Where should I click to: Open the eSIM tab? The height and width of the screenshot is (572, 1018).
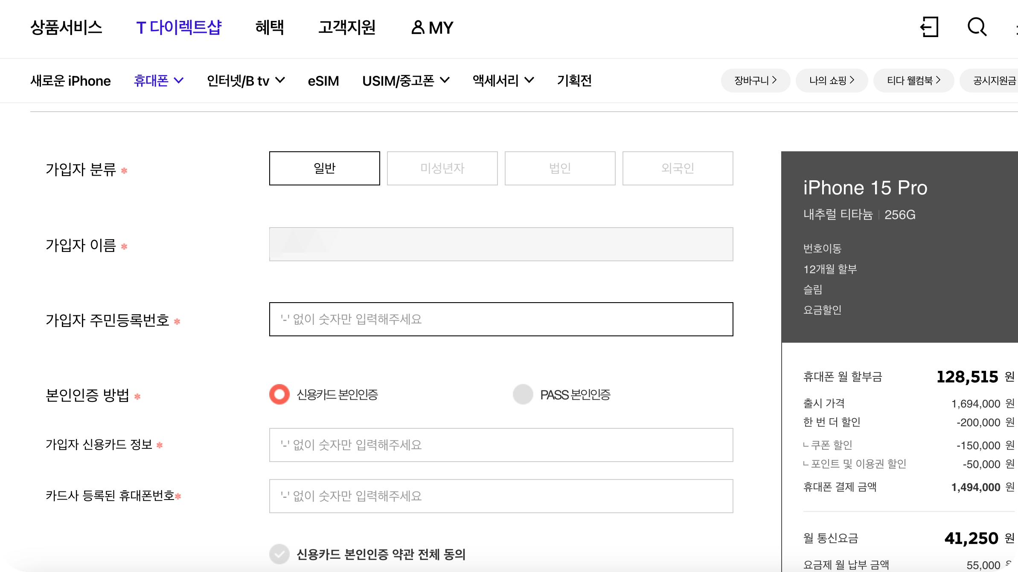click(323, 81)
